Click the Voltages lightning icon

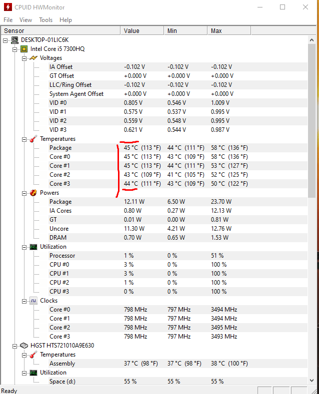coord(33,58)
